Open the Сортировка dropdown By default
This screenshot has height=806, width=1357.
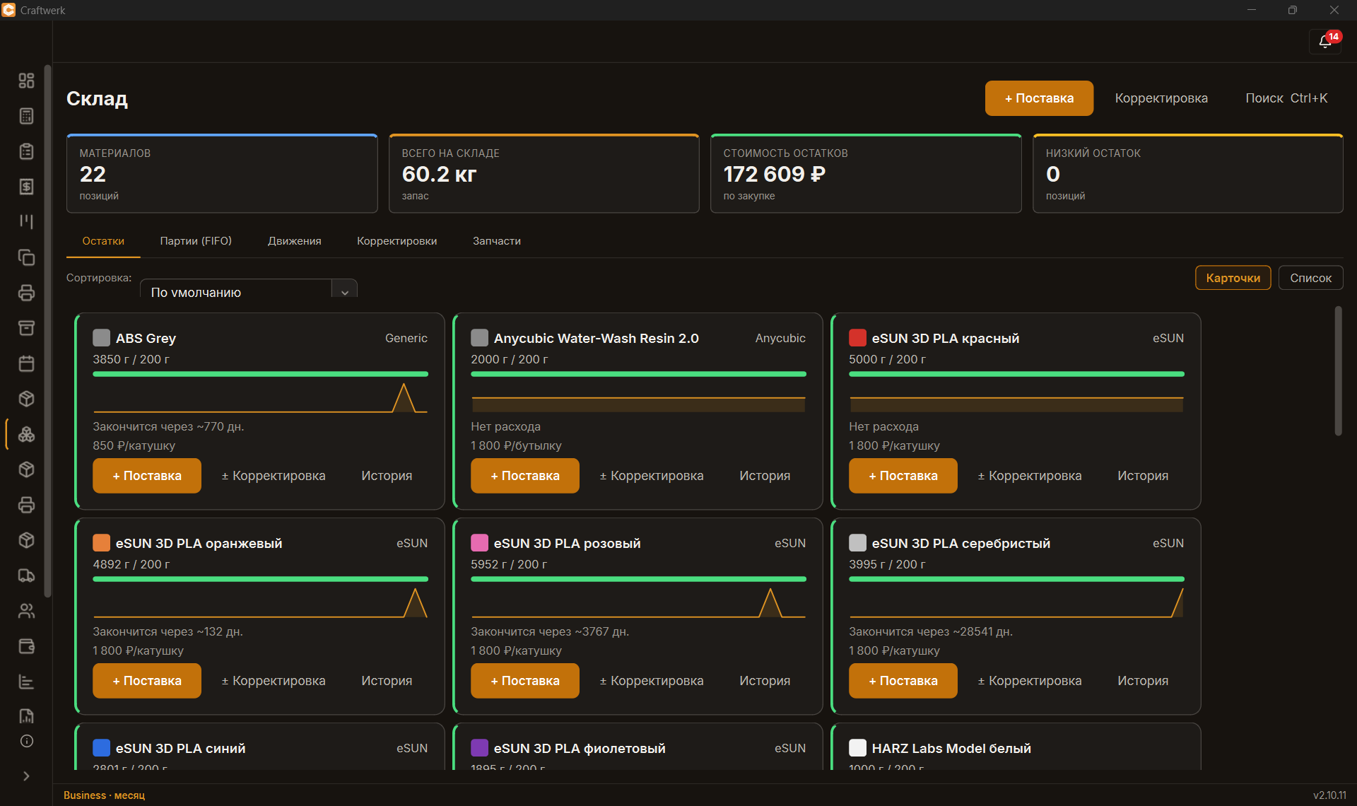click(248, 289)
